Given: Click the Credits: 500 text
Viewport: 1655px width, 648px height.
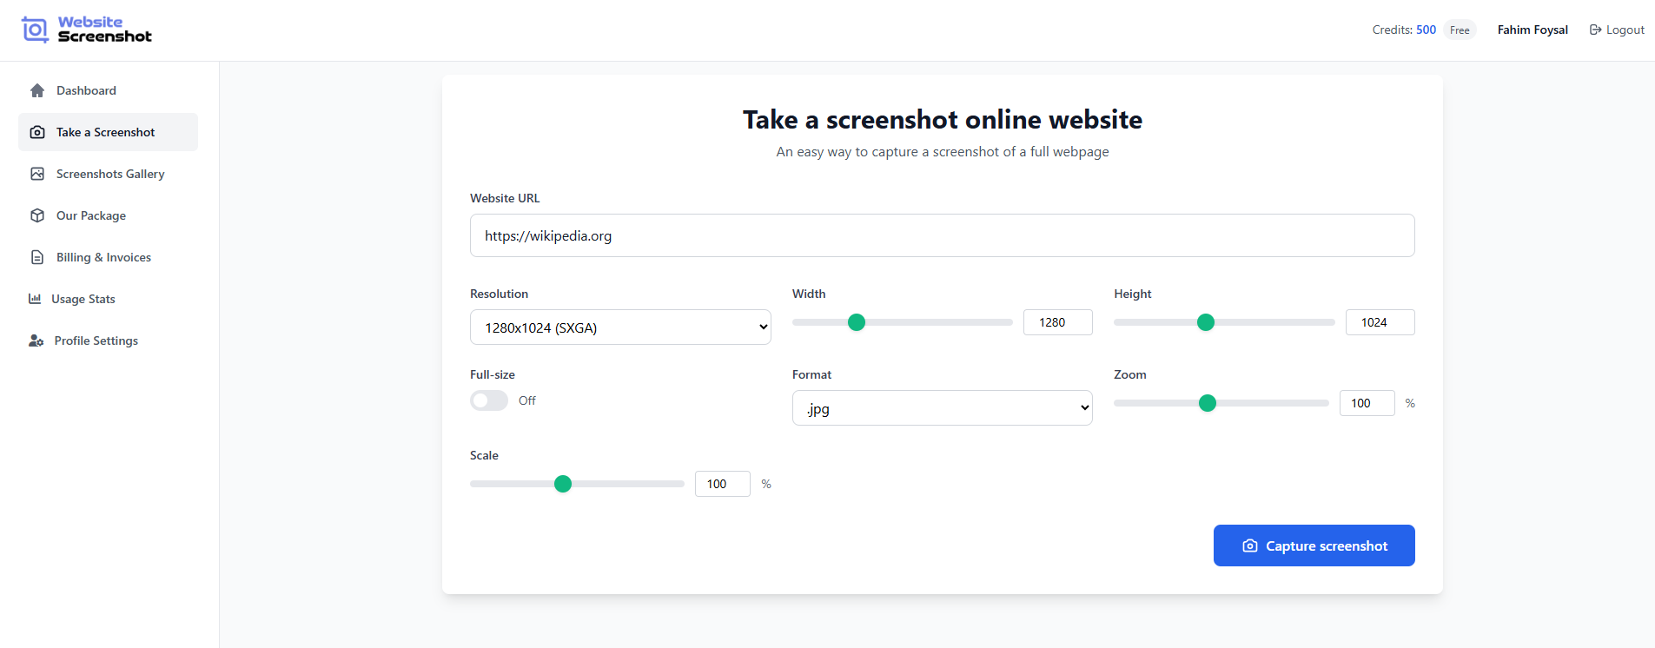Looking at the screenshot, I should [x=1404, y=30].
